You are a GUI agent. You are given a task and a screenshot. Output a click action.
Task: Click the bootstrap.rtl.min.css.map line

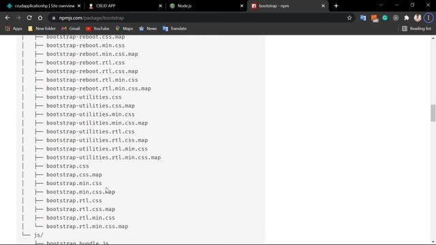click(87, 226)
